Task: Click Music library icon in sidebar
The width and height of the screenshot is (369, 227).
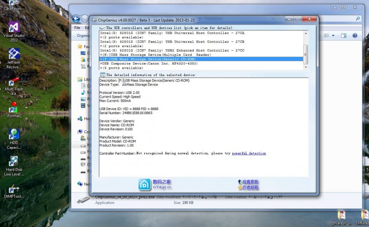Action: point(83,93)
